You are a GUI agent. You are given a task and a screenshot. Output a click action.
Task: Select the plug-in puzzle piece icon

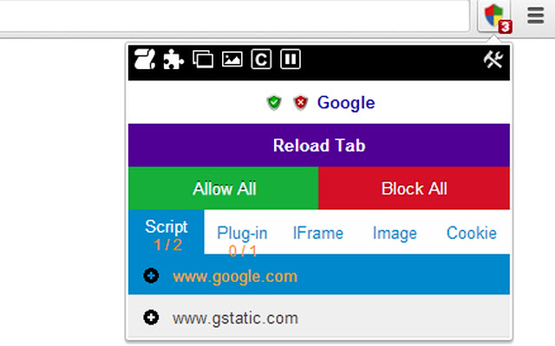pos(173,60)
